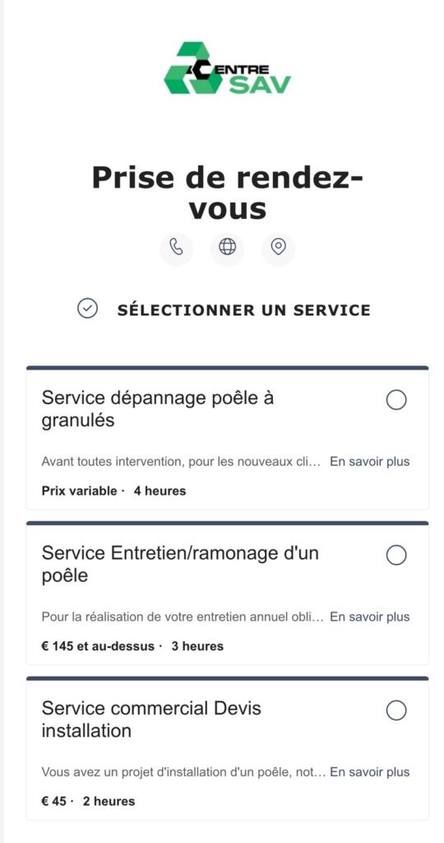Image resolution: width=444 pixels, height=843 pixels.
Task: Click the € 145 et au-dessus price line
Action: [x=132, y=646]
